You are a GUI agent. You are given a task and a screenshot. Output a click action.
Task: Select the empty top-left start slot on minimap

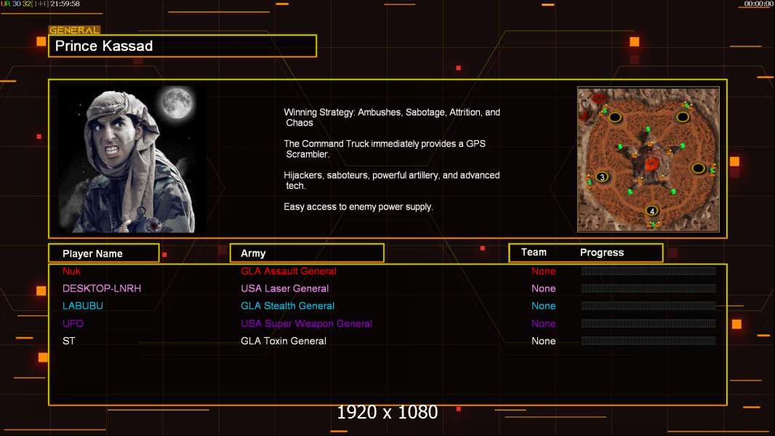(x=615, y=117)
